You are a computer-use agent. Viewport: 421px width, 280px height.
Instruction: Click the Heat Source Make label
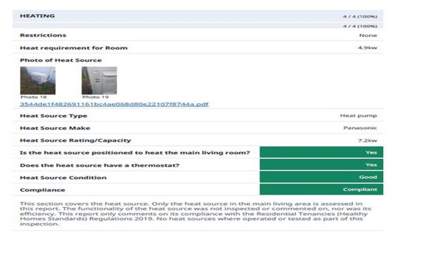coord(55,128)
